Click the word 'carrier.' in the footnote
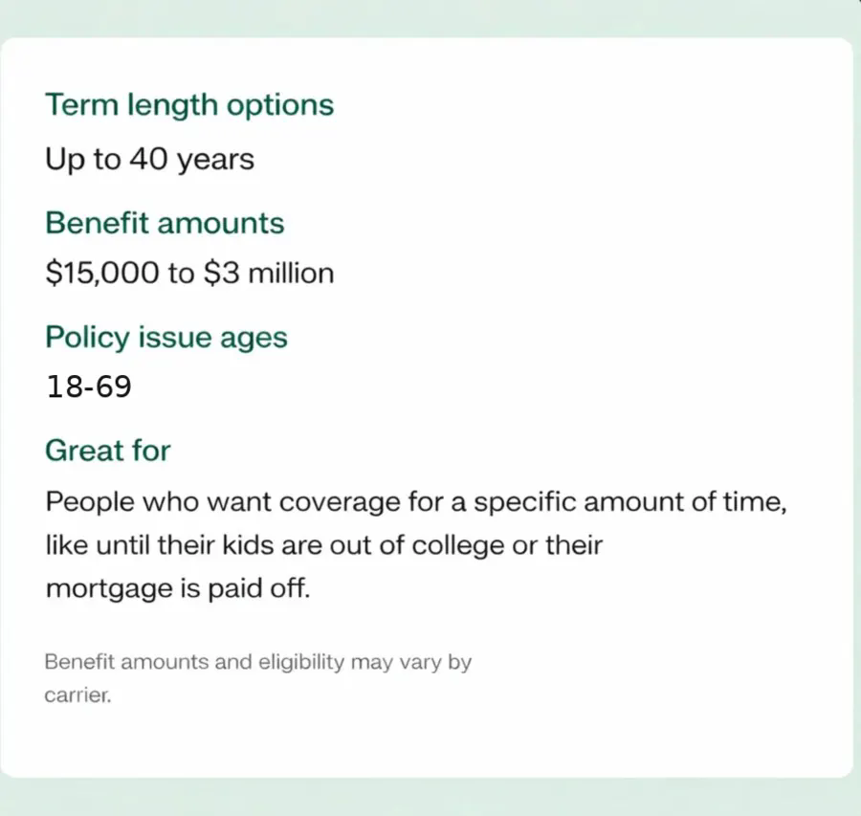 [x=78, y=695]
